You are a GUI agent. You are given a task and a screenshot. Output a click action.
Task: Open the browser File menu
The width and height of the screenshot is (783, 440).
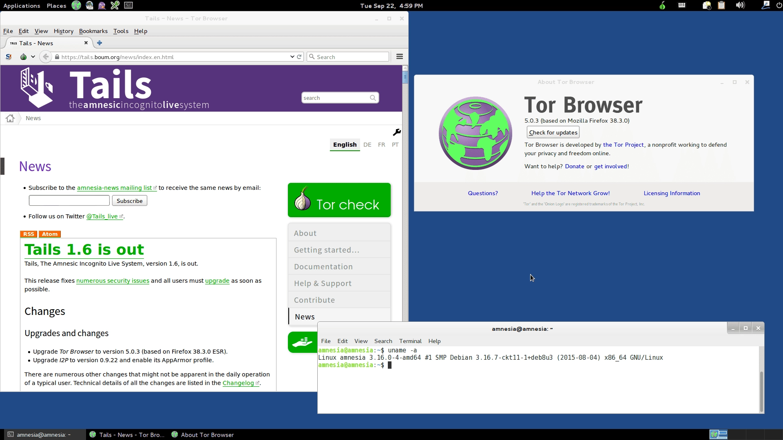pos(8,31)
